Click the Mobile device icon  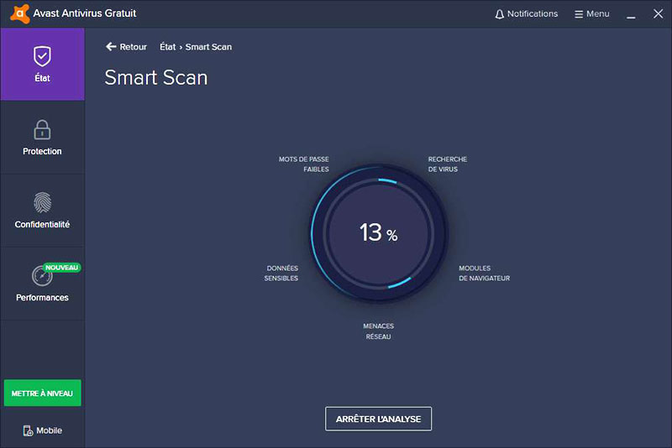28,430
